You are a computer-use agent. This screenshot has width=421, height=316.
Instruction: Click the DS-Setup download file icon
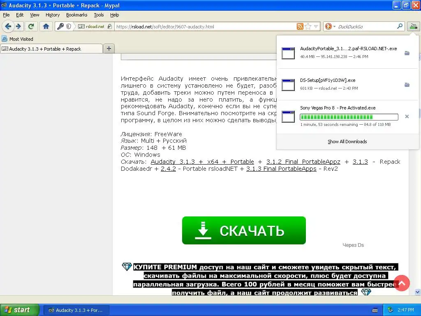[288, 85]
